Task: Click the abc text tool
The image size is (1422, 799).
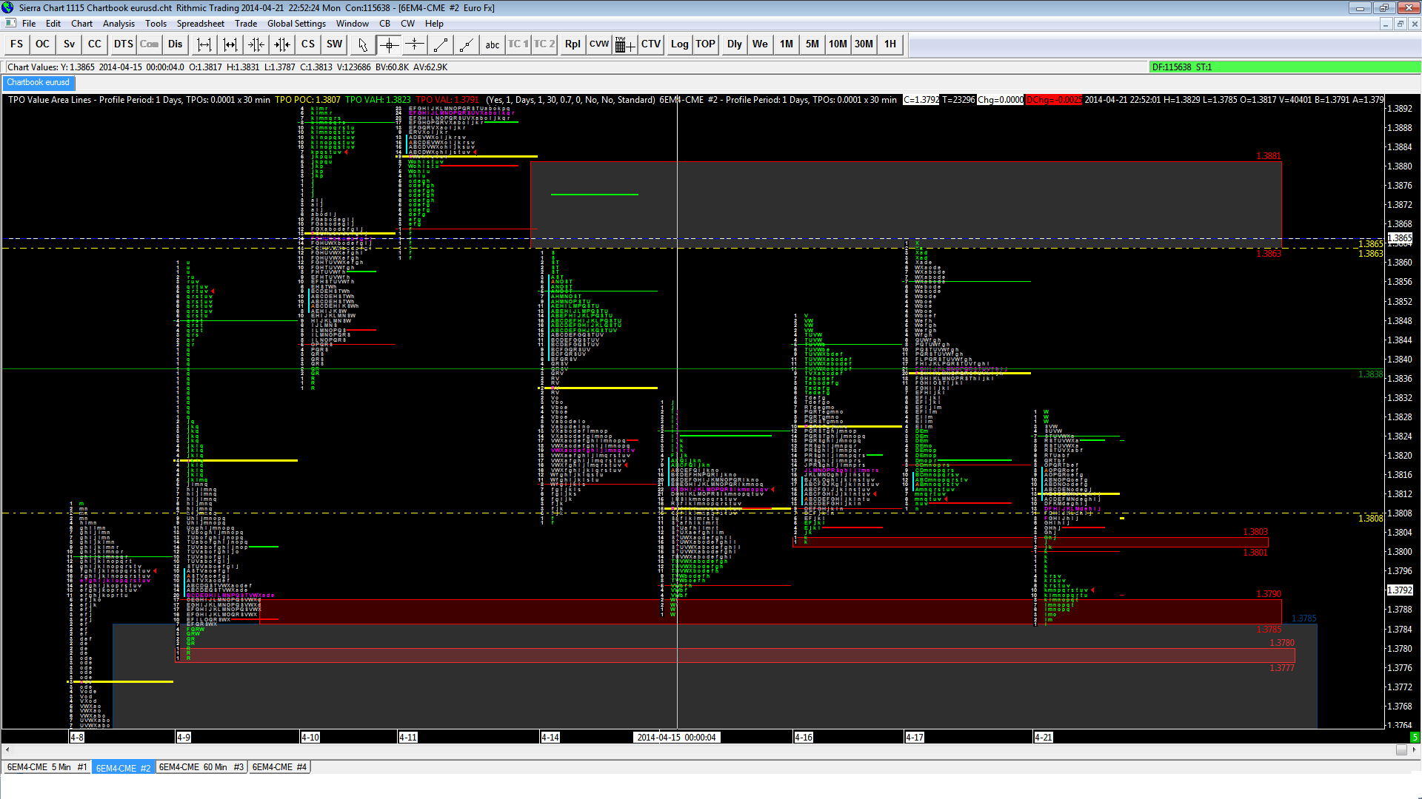Action: pos(493,44)
